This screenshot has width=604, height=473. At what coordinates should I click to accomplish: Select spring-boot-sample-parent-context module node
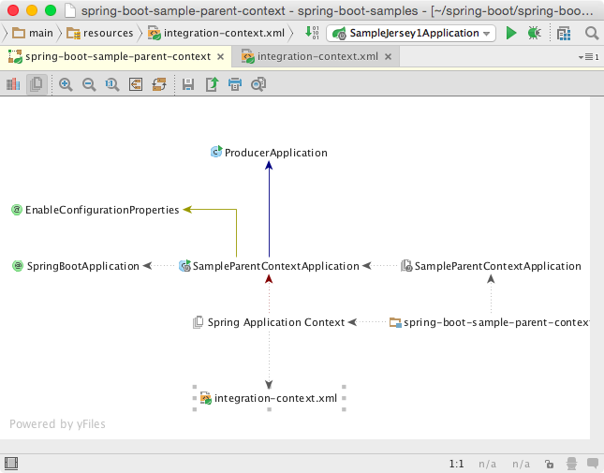tap(489, 322)
